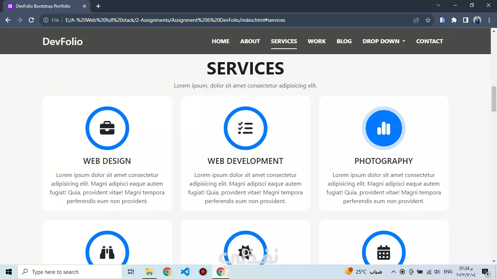Click the binoculars icon in the services grid
This screenshot has width=497, height=279.
(107, 252)
